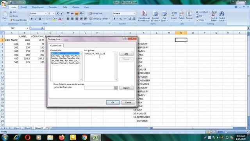Image resolution: width=250 pixels, height=141 pixels.
Task: Click the Delete cells icon
Action: coord(181,13)
